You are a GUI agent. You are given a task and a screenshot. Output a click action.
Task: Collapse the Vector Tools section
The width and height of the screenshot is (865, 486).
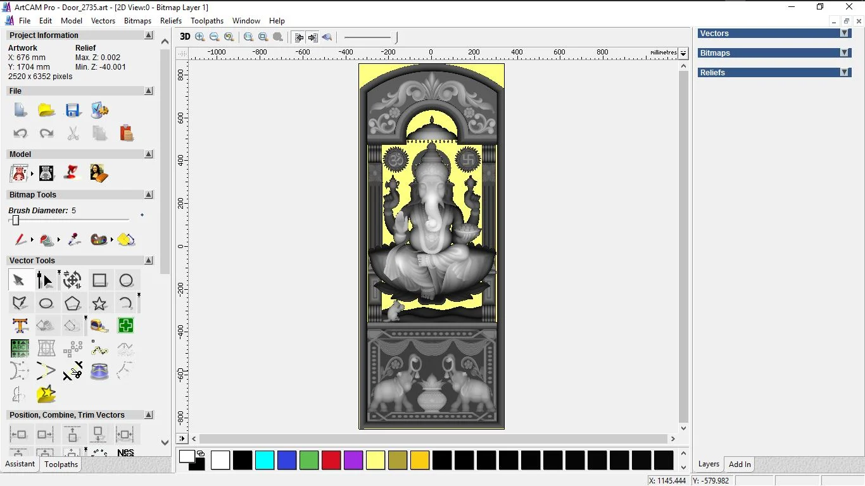(x=149, y=261)
